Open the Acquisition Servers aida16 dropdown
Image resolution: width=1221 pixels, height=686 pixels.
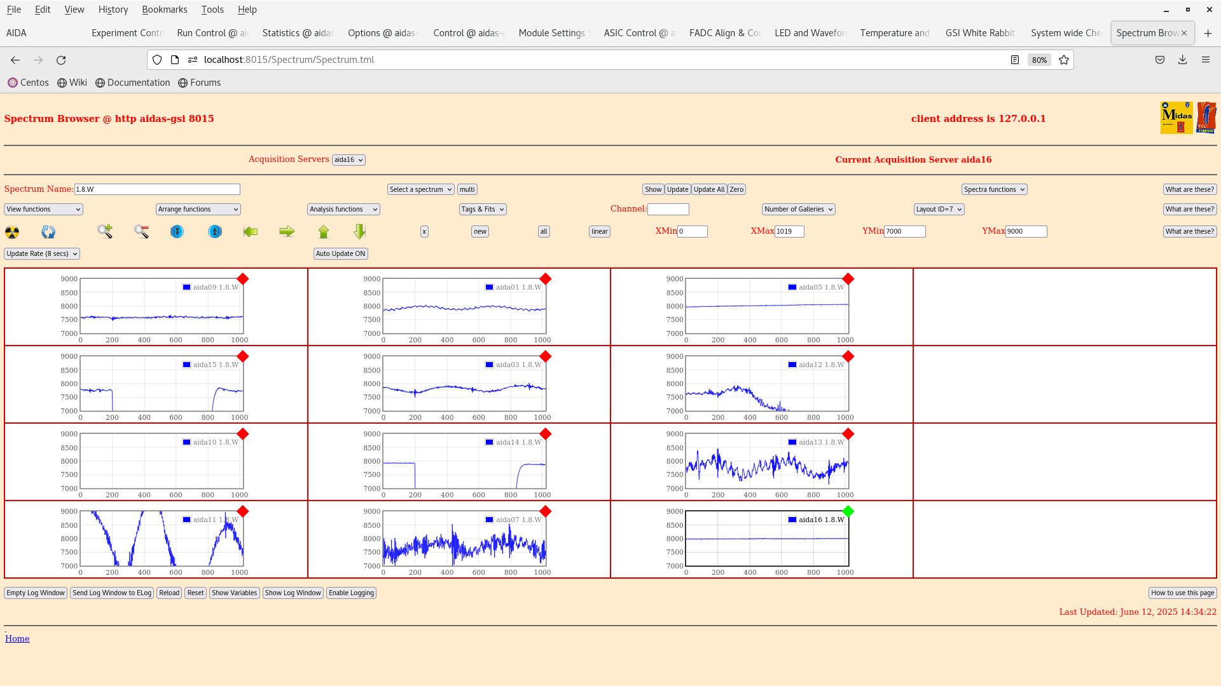(x=348, y=160)
